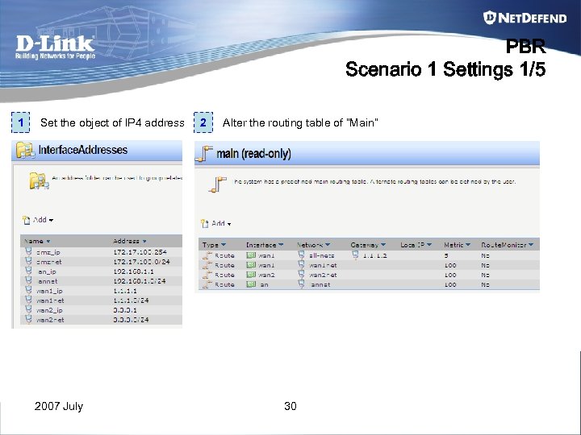The width and height of the screenshot is (581, 435).
Task: Open the Local IP column dropdown
Action: (429, 245)
